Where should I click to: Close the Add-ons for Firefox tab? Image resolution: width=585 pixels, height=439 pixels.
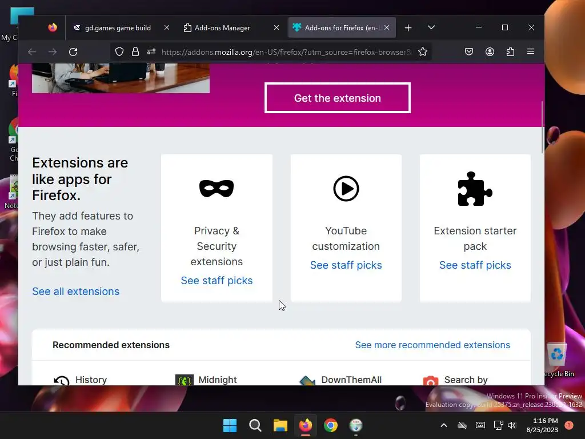coord(387,27)
